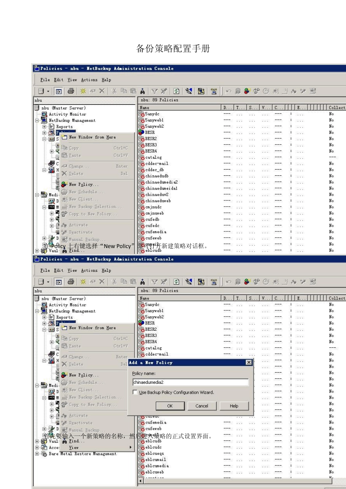The height and width of the screenshot is (489, 346).
Task: Click the Bare Metal Restore Management tree icon
Action: tap(44, 454)
